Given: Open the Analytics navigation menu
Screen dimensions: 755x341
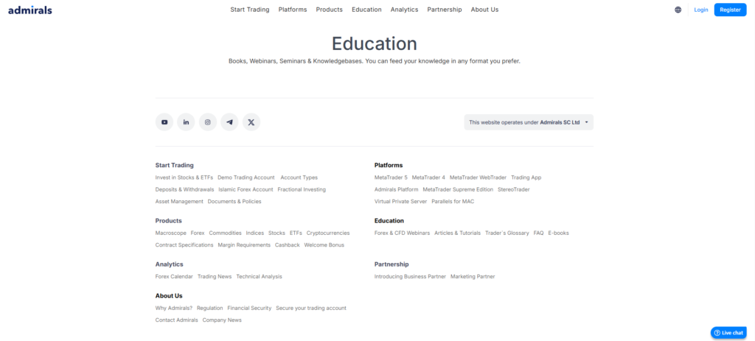Looking at the screenshot, I should click(x=404, y=10).
